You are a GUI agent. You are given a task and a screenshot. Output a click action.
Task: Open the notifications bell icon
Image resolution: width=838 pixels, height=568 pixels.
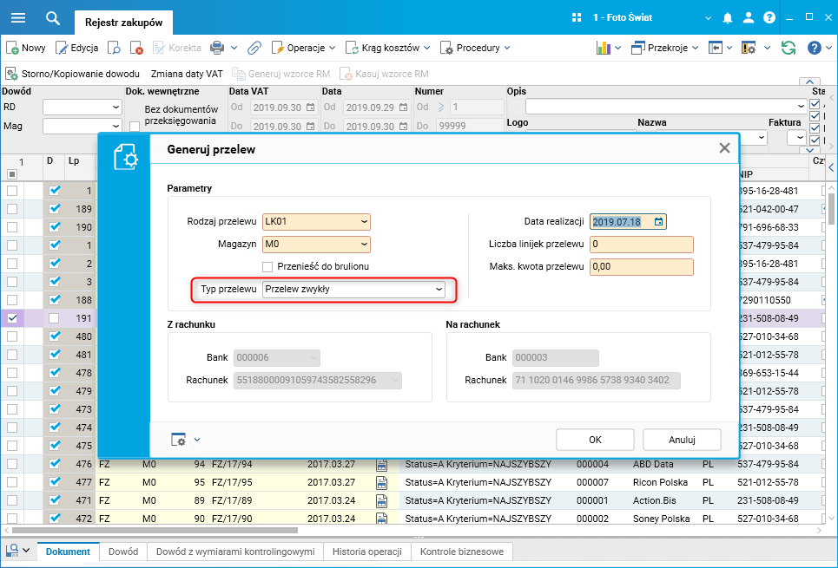coord(728,18)
